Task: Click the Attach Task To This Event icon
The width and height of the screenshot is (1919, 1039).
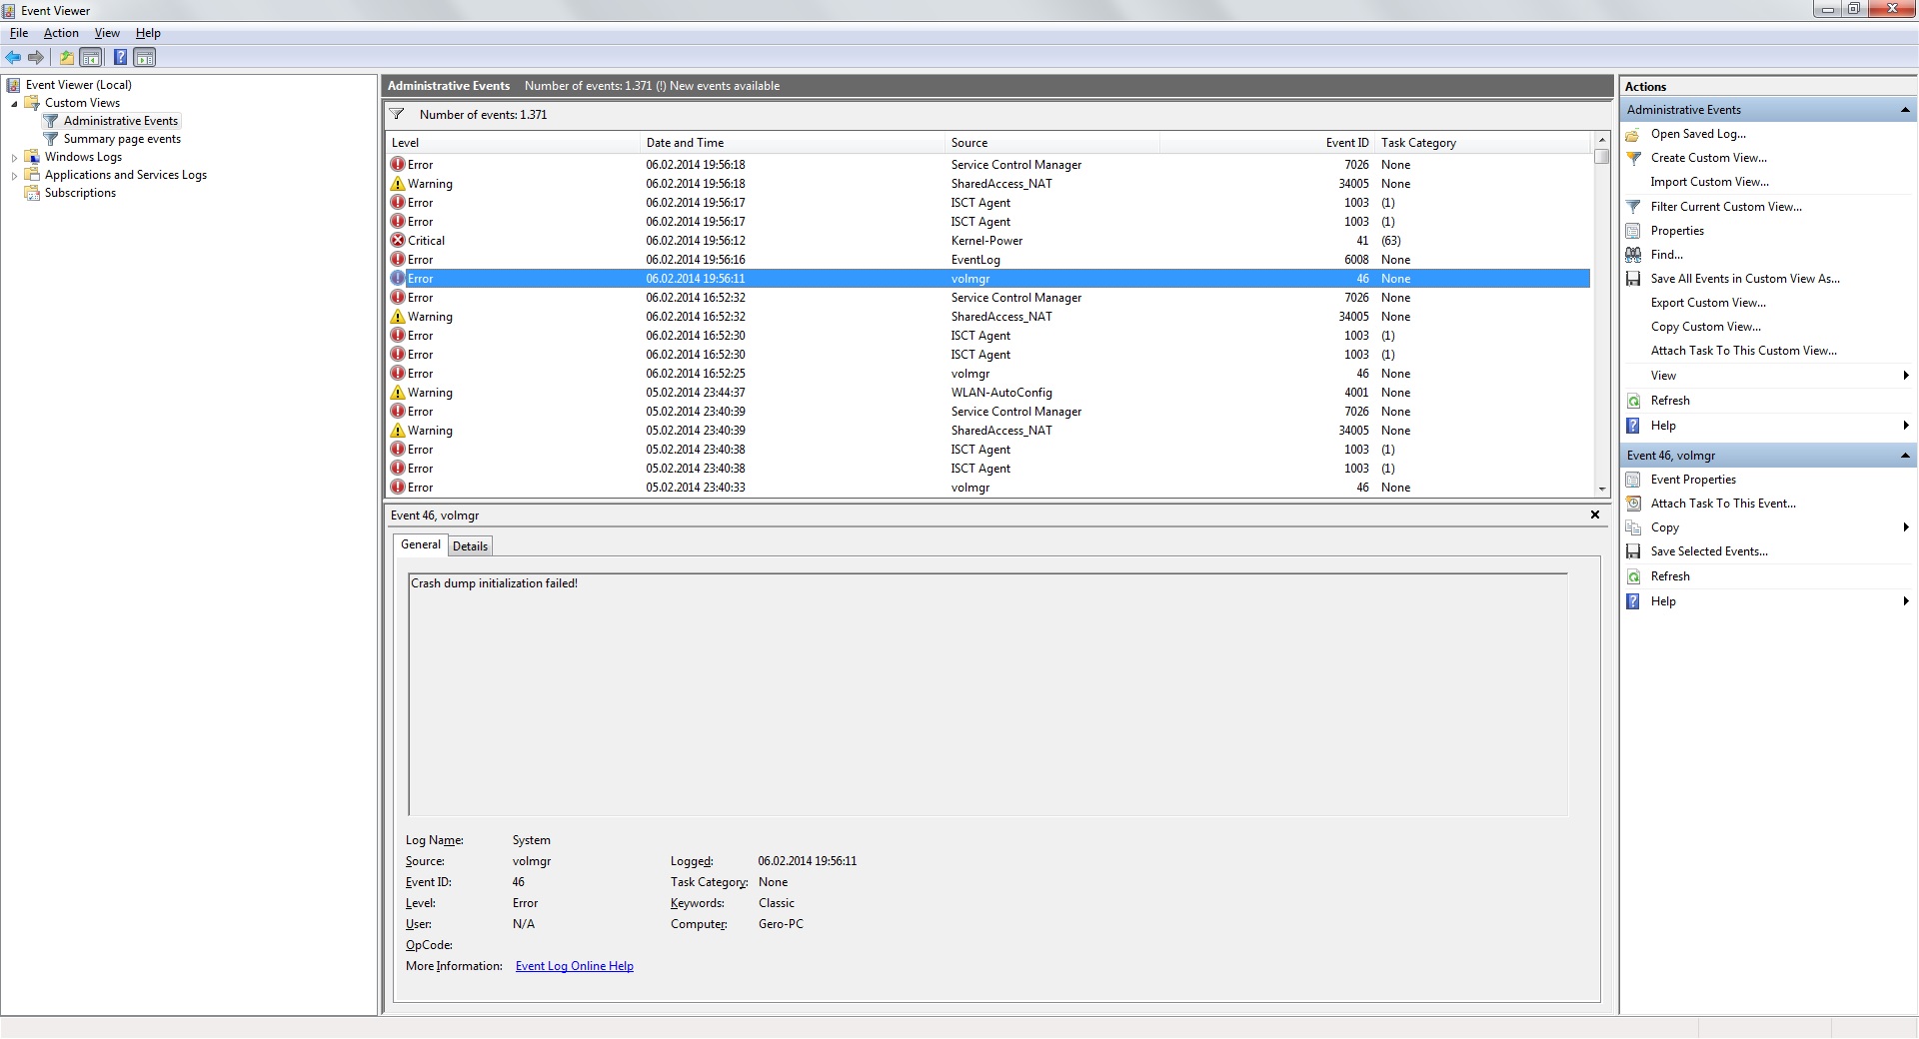Action: [1633, 504]
